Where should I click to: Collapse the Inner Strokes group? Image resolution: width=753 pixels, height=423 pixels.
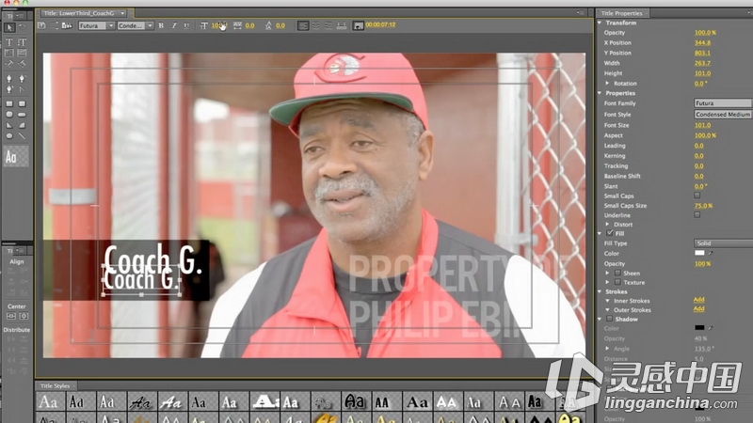tap(607, 301)
